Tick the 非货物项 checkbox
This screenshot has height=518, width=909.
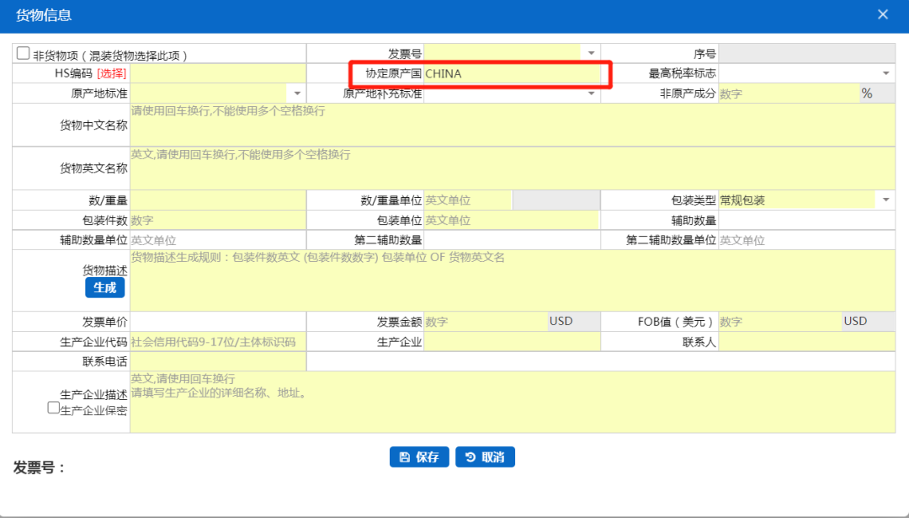pyautogui.click(x=23, y=53)
